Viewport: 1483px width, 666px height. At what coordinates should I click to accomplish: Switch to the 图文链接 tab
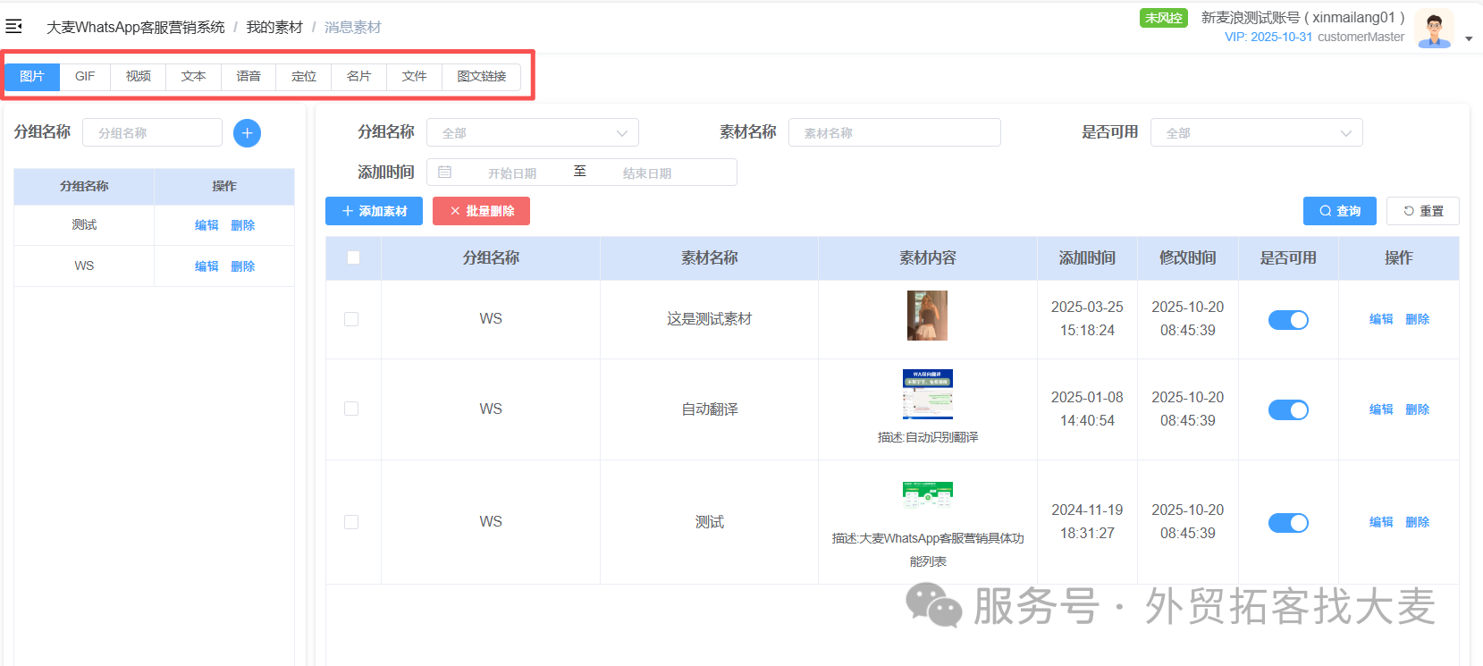[x=482, y=77]
